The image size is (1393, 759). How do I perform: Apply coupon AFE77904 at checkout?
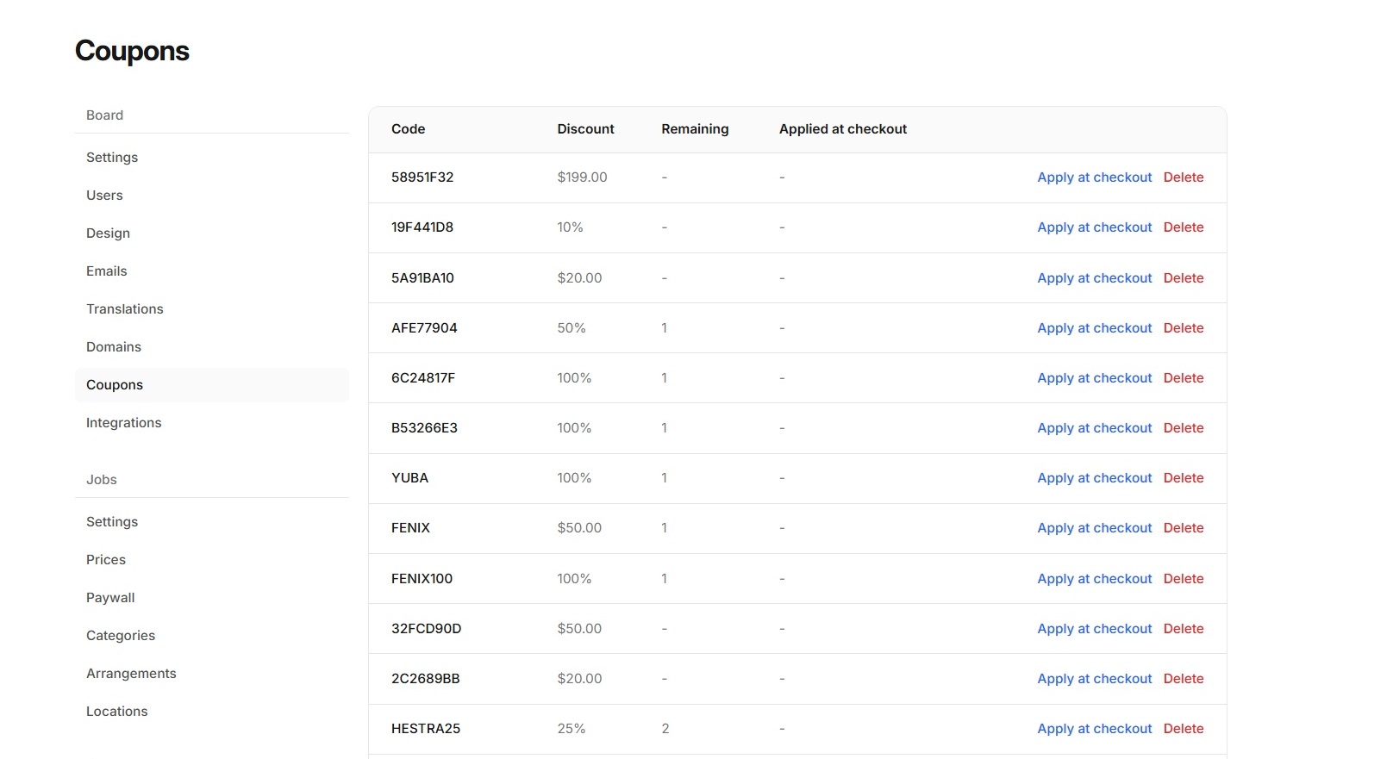(1095, 328)
